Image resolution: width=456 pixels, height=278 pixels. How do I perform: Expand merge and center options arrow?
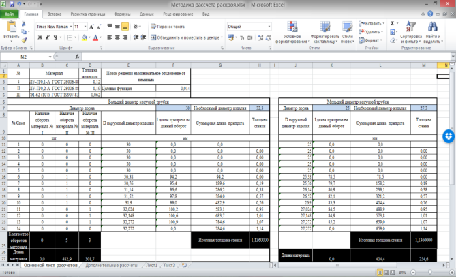(222, 37)
